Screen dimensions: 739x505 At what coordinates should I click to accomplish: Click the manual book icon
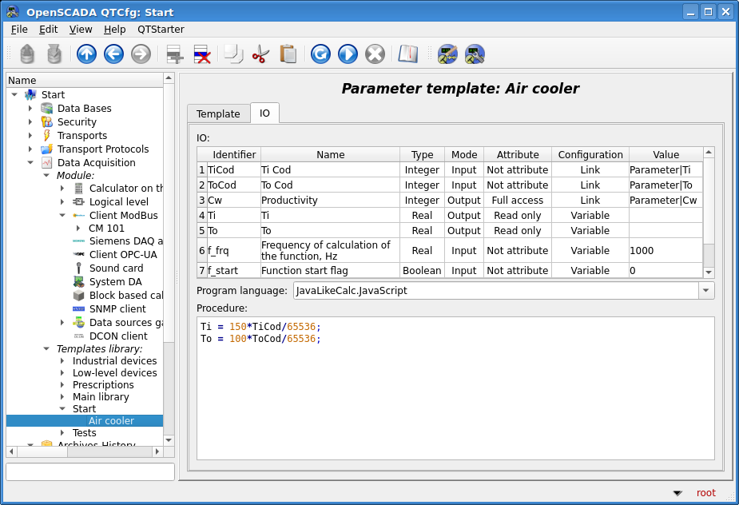pyautogui.click(x=408, y=54)
